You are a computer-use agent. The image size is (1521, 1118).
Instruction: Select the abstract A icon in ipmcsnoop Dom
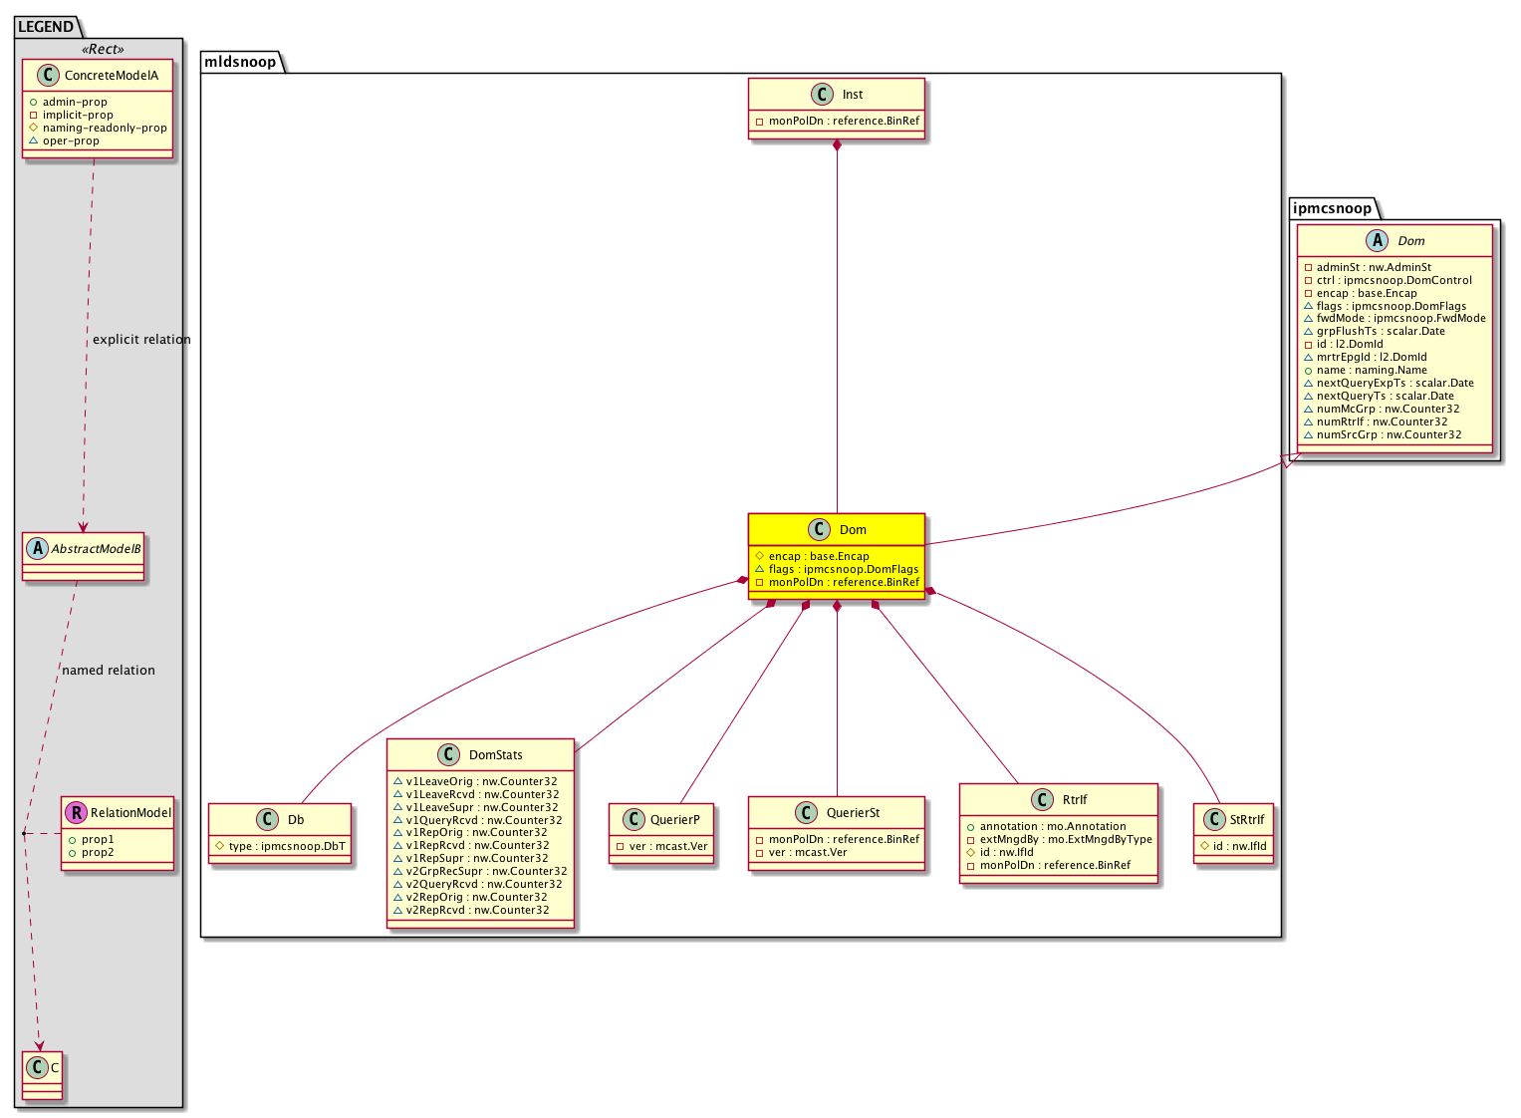coord(1379,241)
